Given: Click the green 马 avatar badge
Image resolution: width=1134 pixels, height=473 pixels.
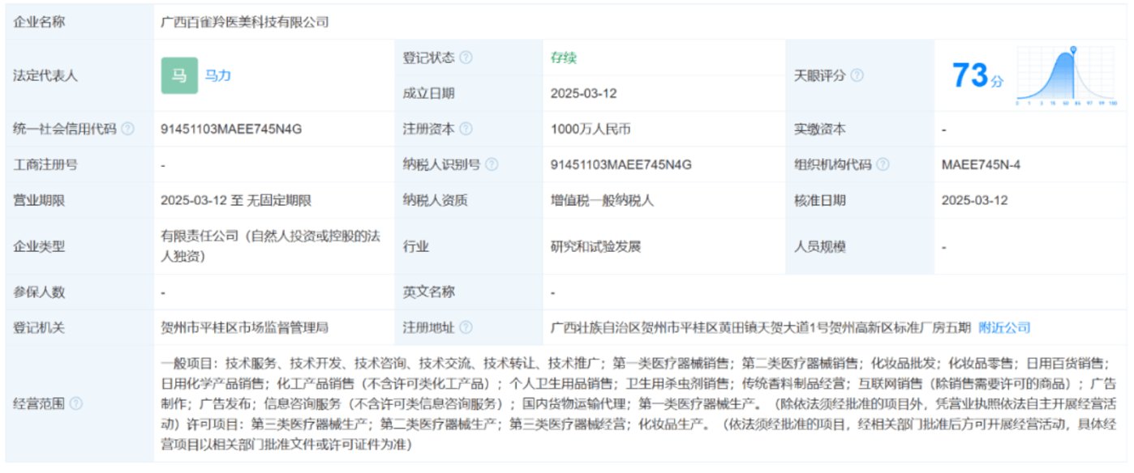Looking at the screenshot, I should (x=179, y=76).
